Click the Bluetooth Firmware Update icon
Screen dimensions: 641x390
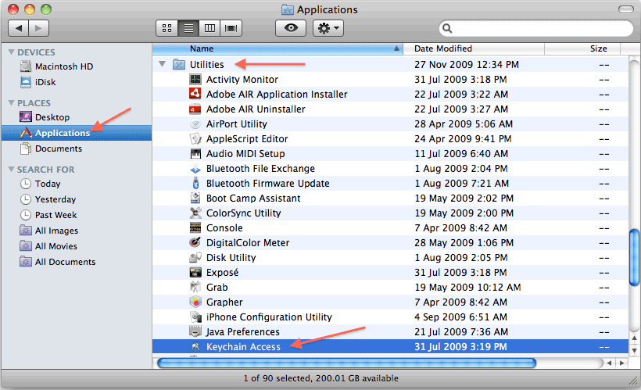pos(195,183)
